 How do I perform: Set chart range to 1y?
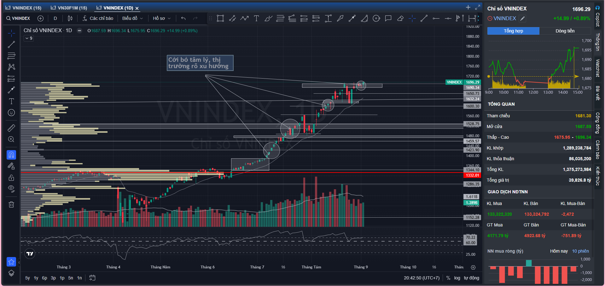[36, 278]
